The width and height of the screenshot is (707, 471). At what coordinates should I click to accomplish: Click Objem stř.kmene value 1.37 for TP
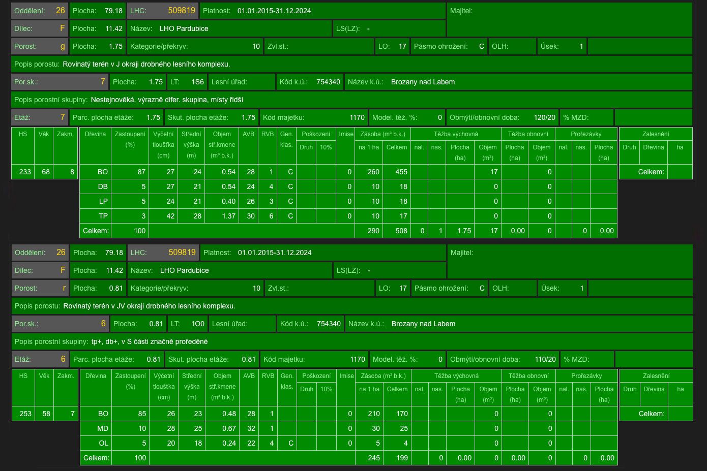[229, 216]
